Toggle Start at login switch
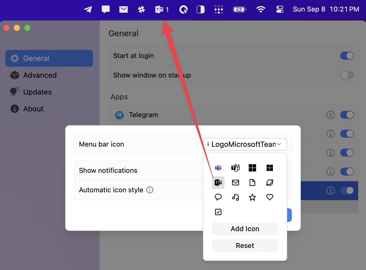This screenshot has height=270, width=366. click(347, 56)
